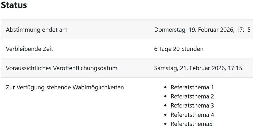Select the 'Referatsthema 2' list entry
The height and width of the screenshot is (131, 253).
[192, 96]
